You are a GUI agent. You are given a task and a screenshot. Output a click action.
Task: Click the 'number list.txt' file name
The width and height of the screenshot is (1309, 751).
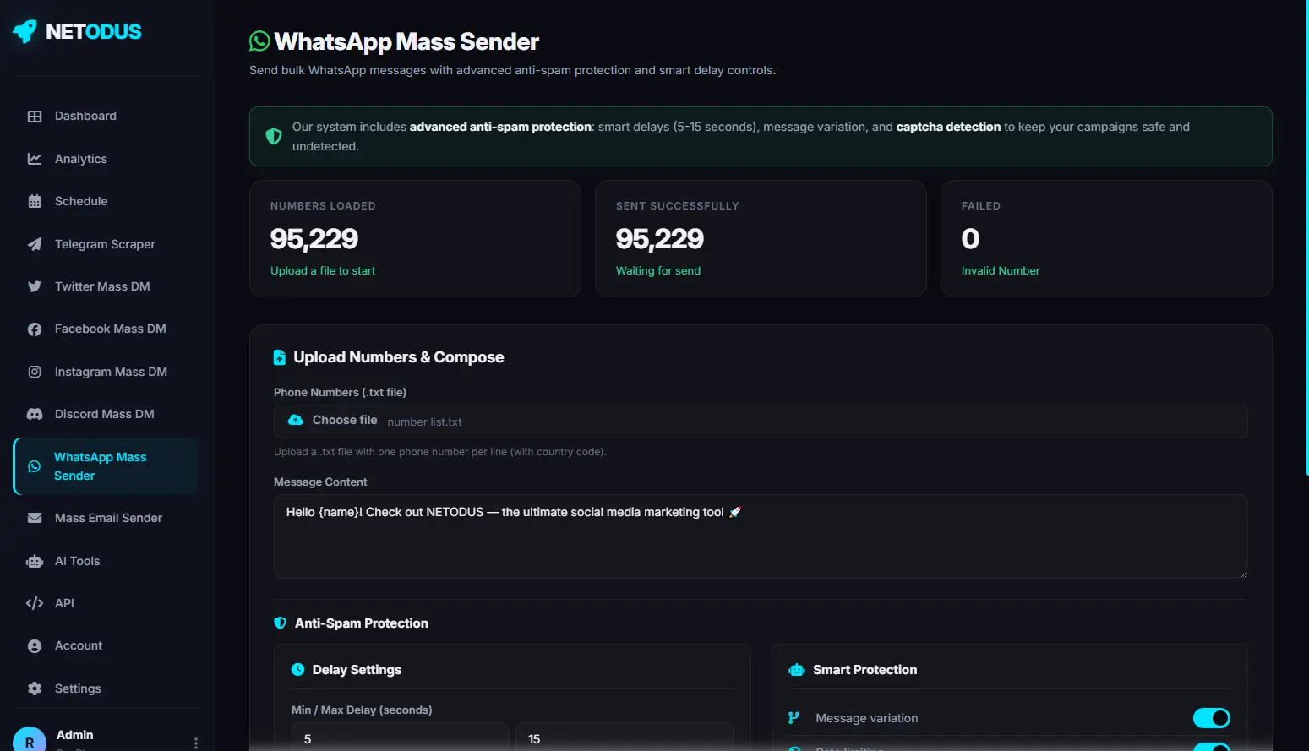[425, 422]
